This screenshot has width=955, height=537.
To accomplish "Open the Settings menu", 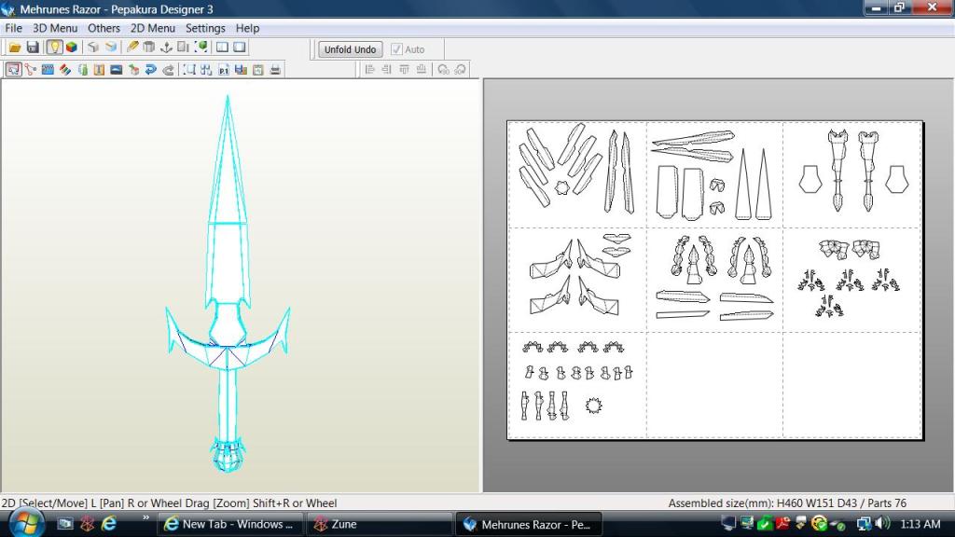I will [205, 28].
